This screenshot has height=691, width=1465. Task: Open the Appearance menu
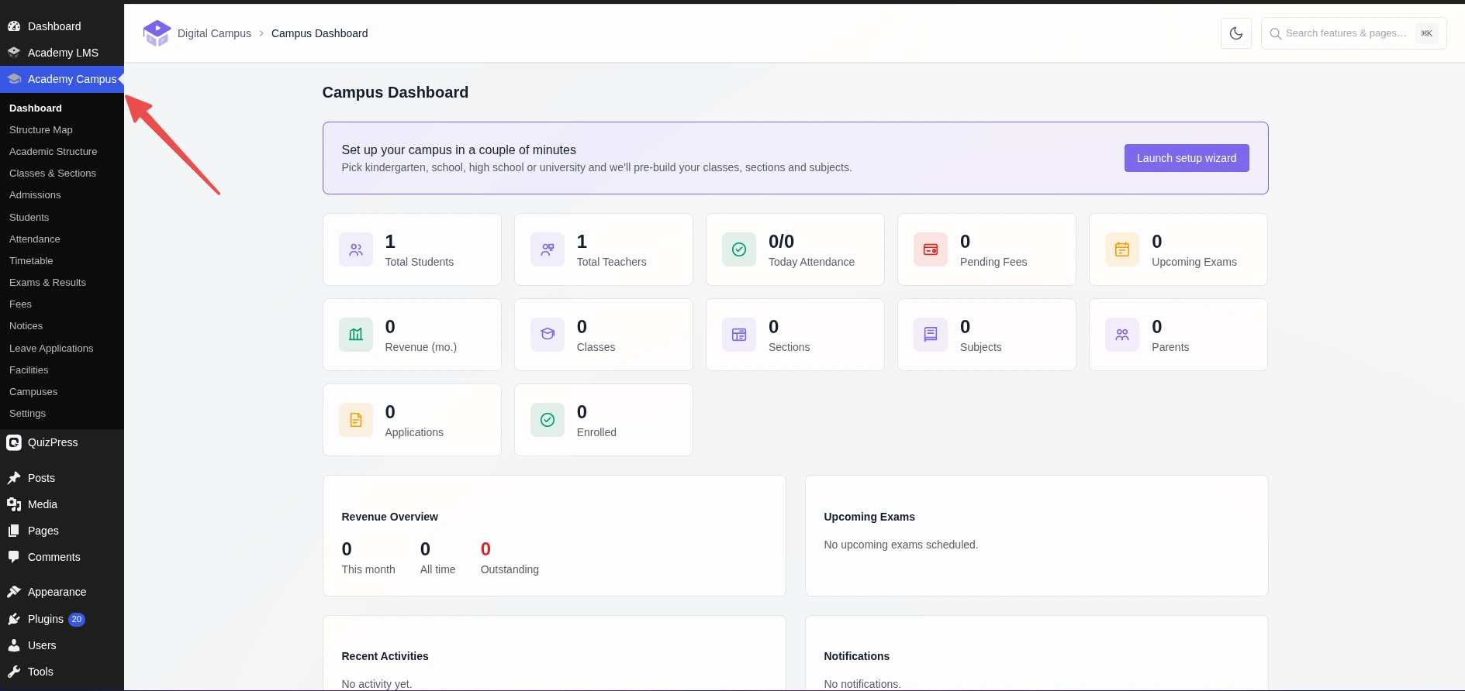[62, 592]
